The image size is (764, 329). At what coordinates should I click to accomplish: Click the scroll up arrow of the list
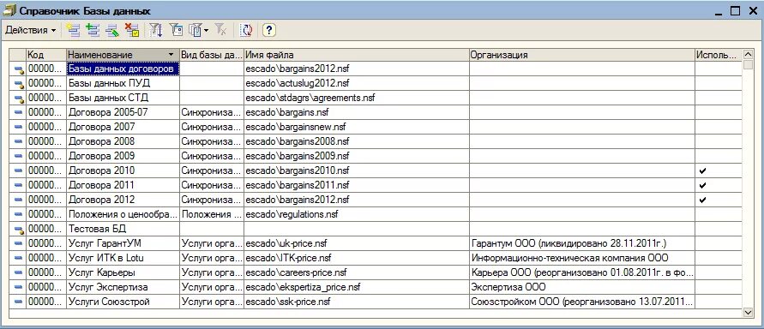click(748, 54)
